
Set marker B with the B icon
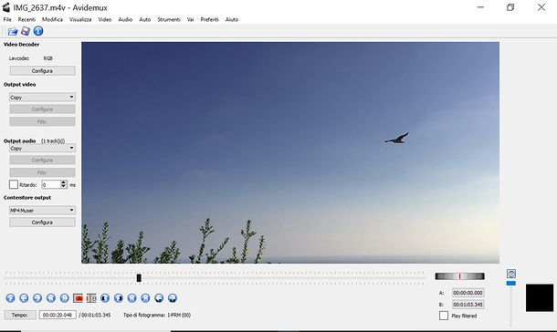point(91,298)
